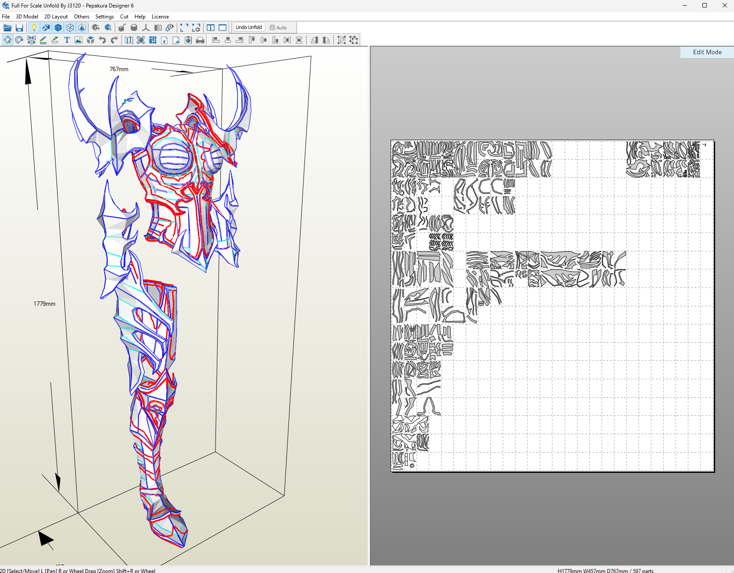Viewport: 734px width, 573px height.
Task: Open the 2D Layout menu
Action: 56,17
